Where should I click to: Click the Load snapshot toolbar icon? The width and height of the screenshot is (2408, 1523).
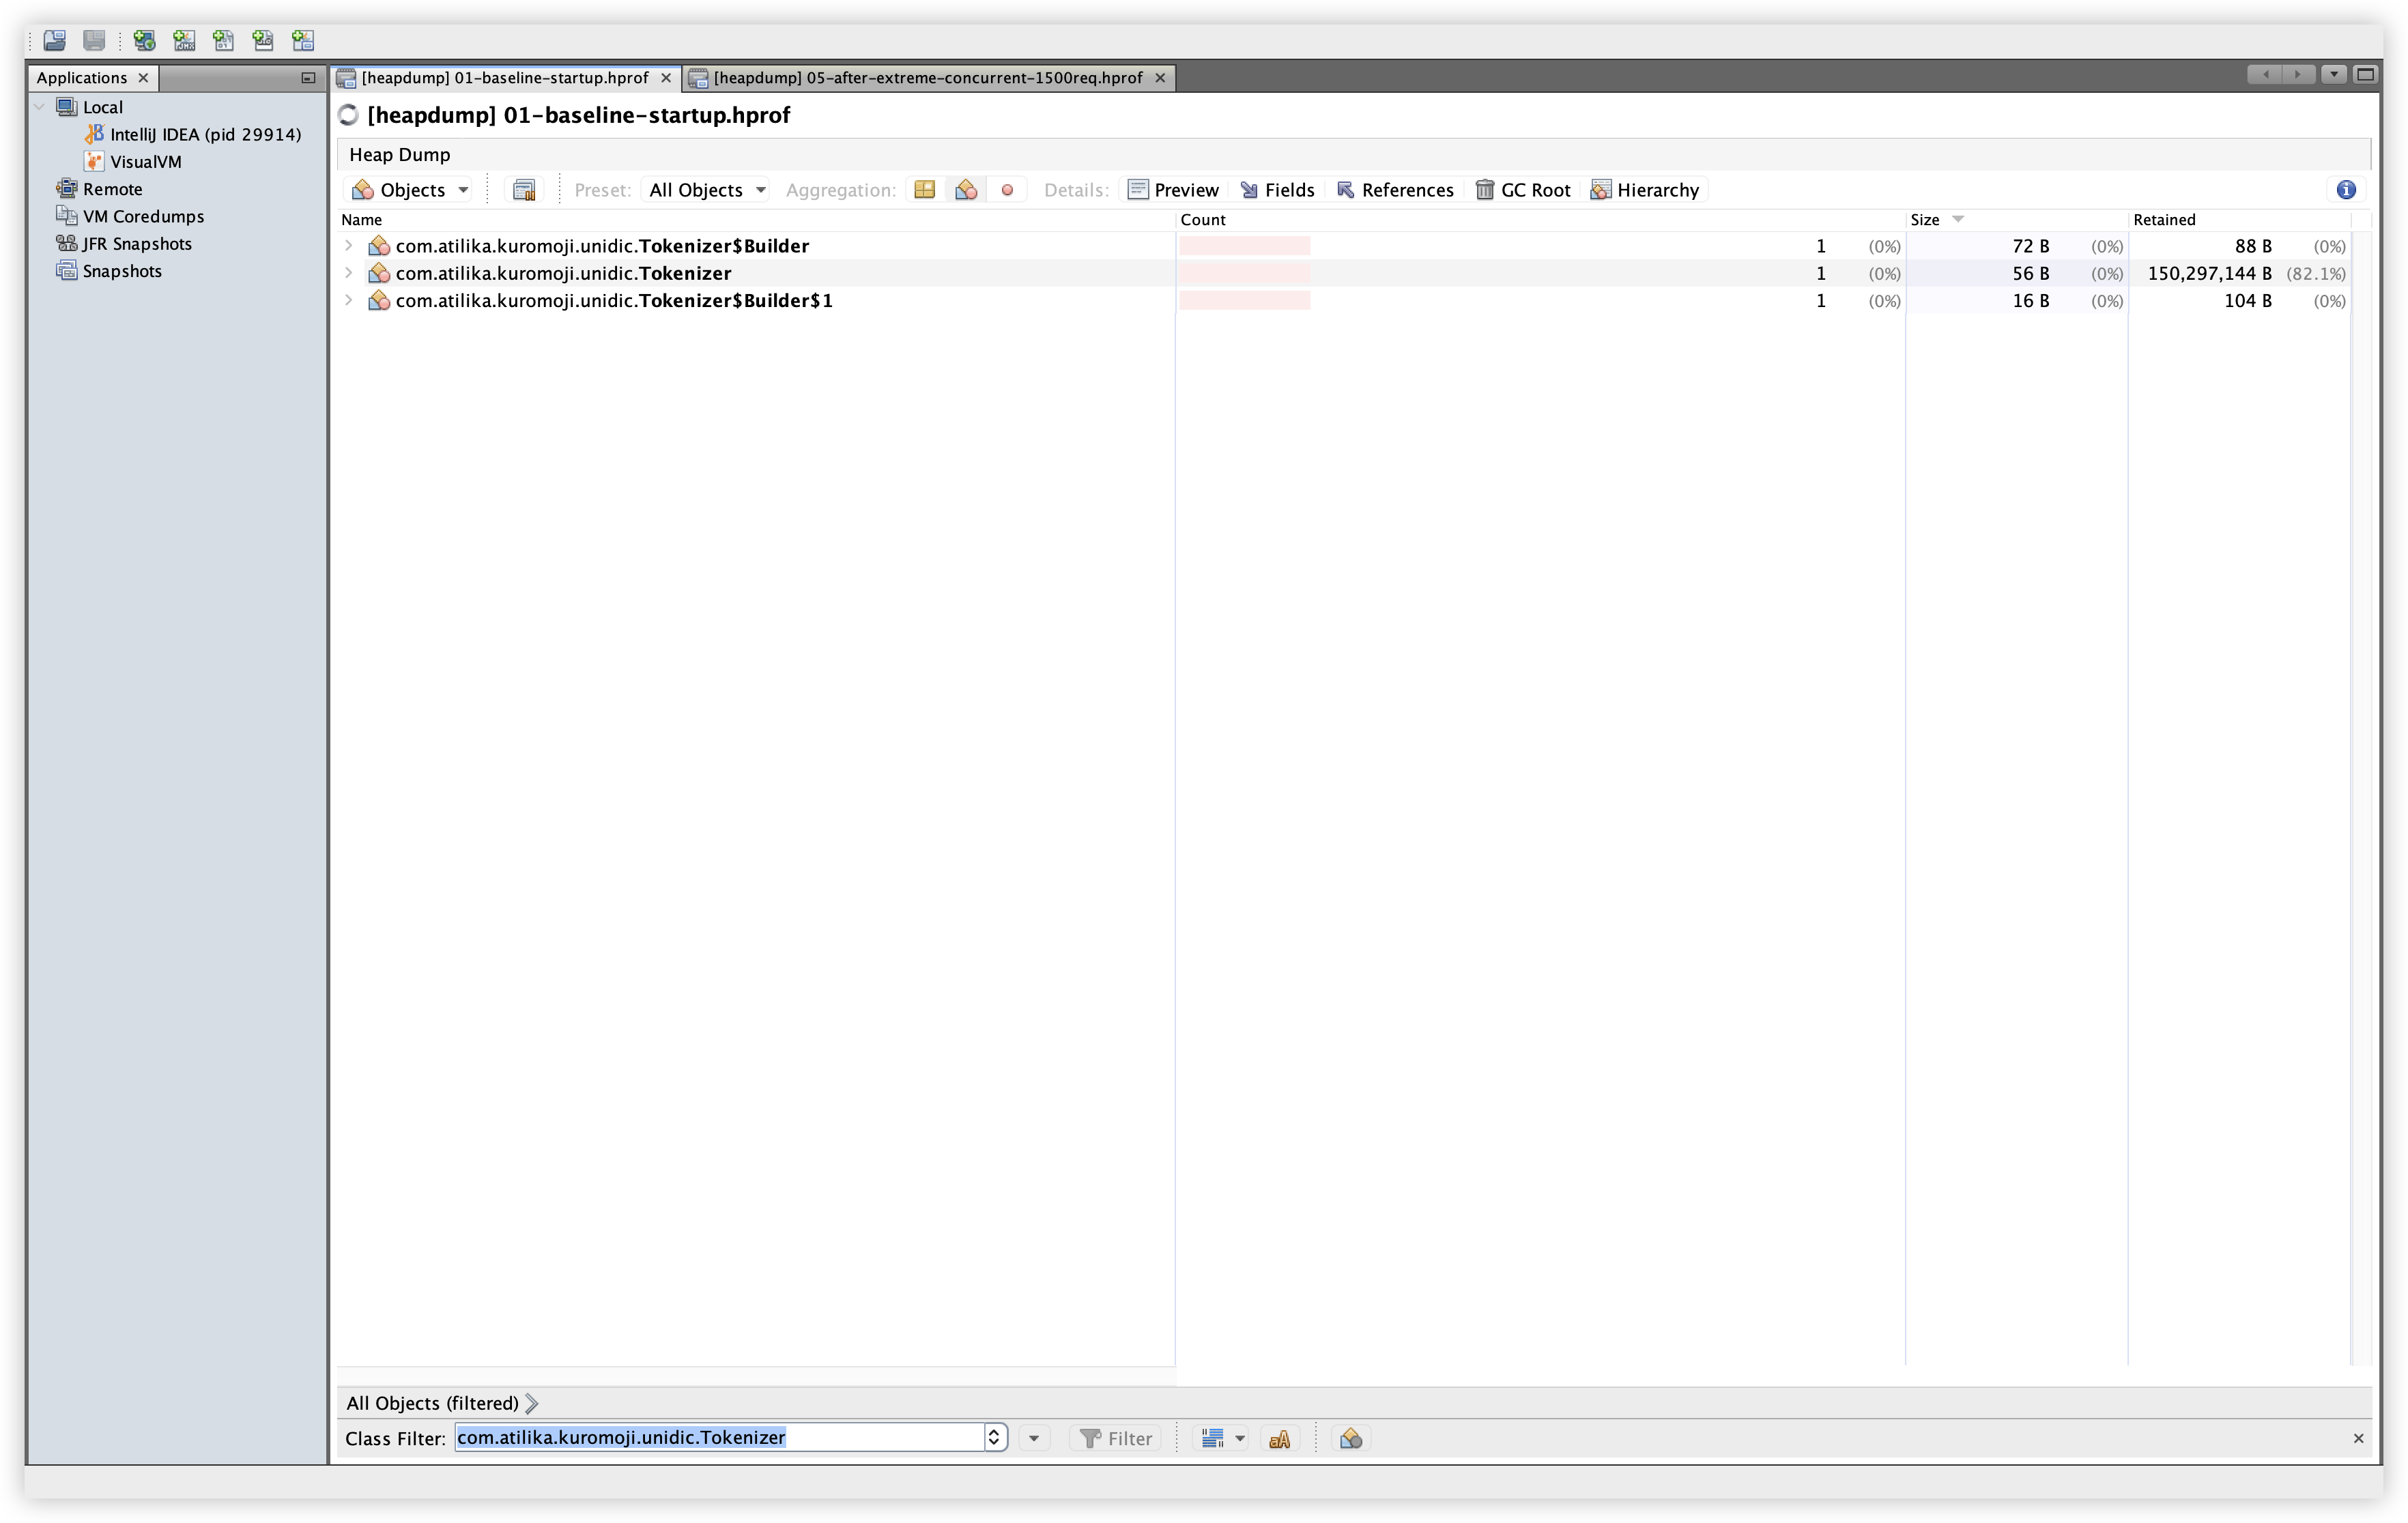pos(54,40)
